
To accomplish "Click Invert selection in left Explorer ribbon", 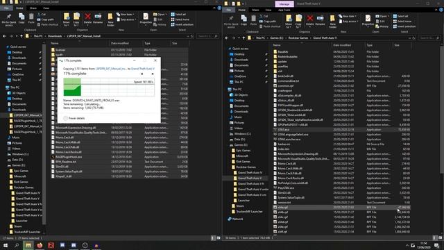I will pos(182,25).
